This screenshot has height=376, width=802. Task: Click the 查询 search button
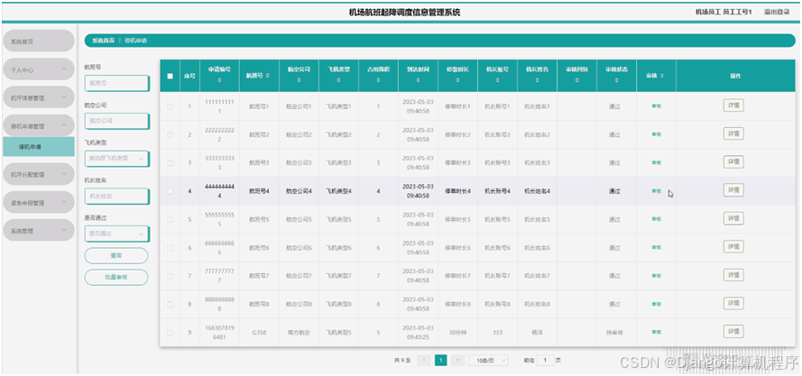116,255
